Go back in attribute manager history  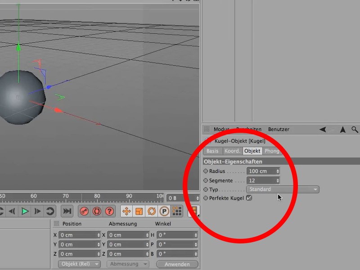(x=323, y=130)
